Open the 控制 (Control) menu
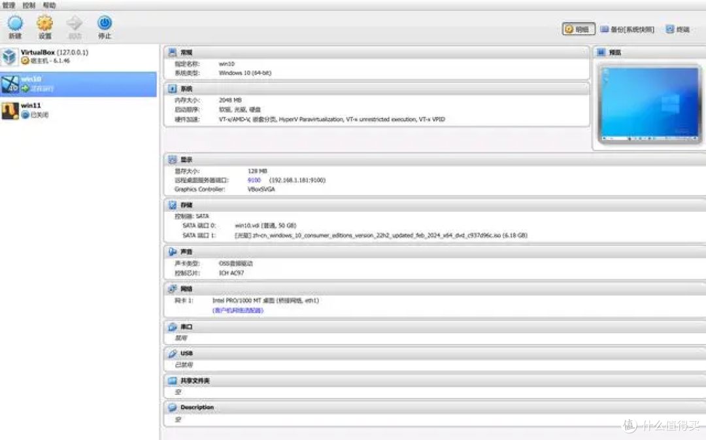 (x=29, y=5)
